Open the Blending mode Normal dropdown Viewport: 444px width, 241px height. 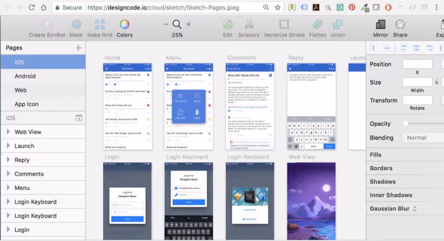tap(423, 138)
